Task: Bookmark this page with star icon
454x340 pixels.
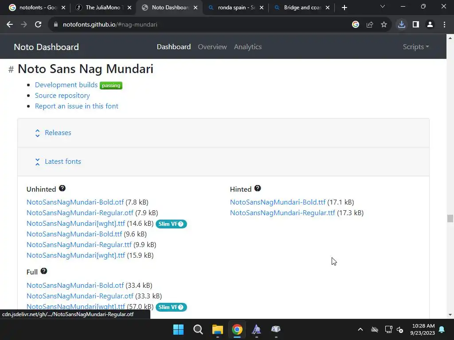Action: (384, 25)
